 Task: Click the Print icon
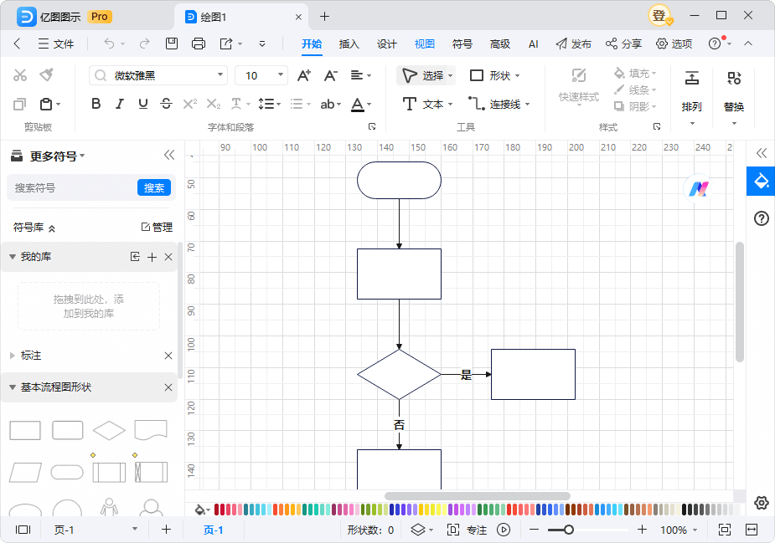coord(199,44)
